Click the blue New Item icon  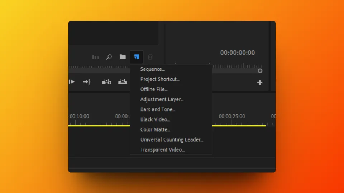pyautogui.click(x=137, y=57)
